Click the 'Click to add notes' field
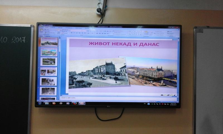 [118, 98]
